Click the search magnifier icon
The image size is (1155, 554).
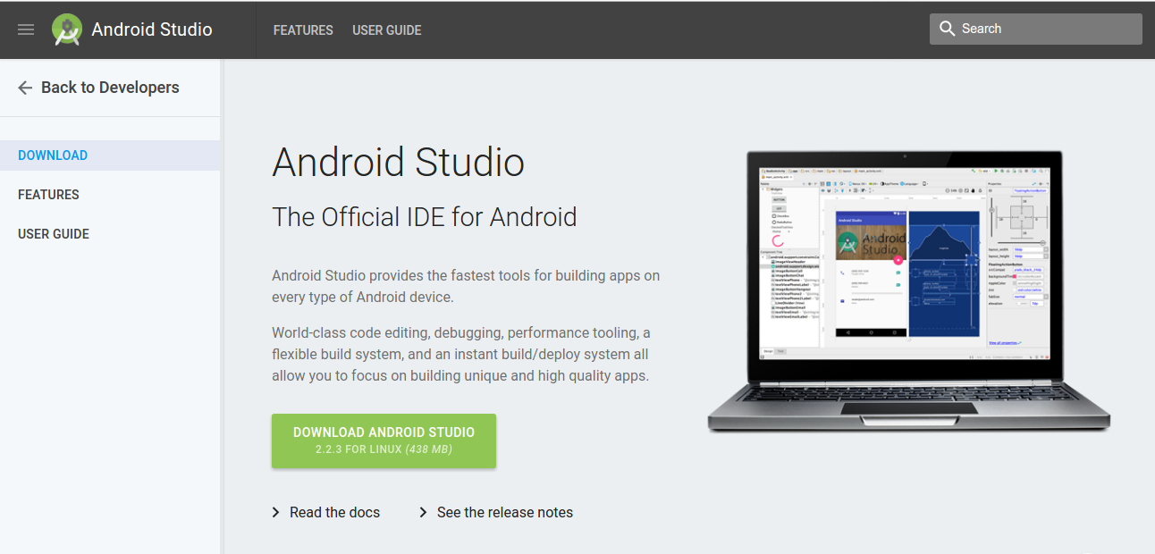click(948, 28)
